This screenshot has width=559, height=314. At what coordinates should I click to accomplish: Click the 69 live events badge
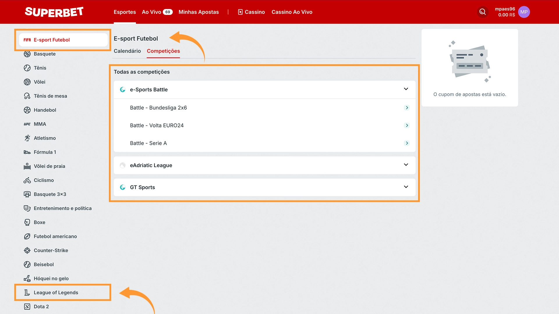click(168, 12)
